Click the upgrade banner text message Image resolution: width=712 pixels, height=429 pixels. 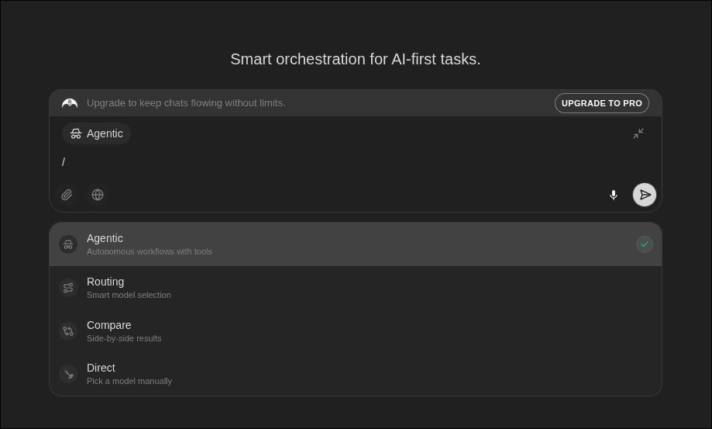(186, 103)
